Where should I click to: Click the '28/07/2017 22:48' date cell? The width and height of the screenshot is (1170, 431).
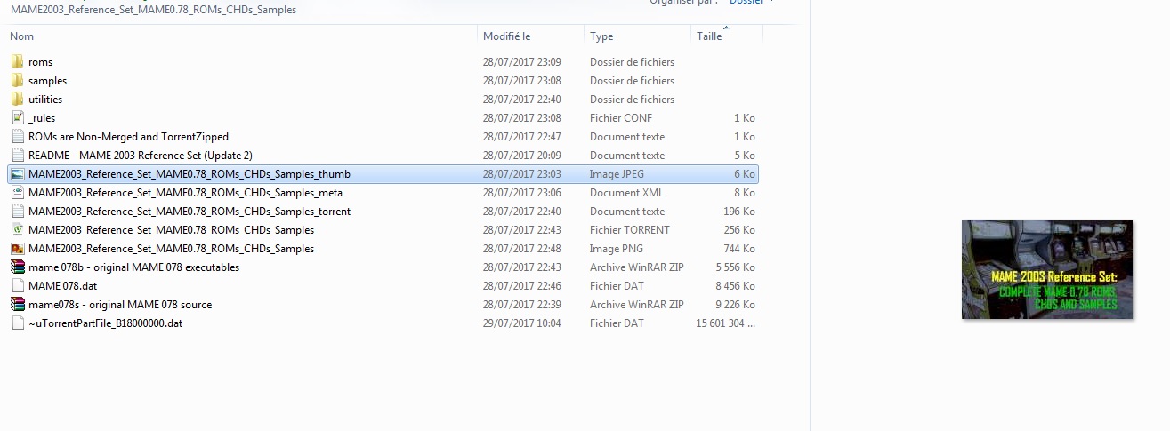(x=521, y=249)
